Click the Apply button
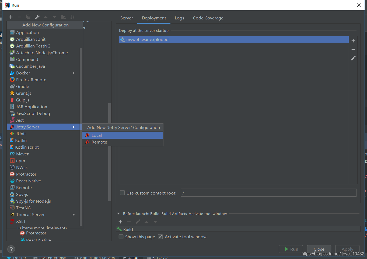This screenshot has width=367, height=259. 347,249
